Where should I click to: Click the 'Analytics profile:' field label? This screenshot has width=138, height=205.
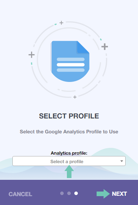[69, 153]
